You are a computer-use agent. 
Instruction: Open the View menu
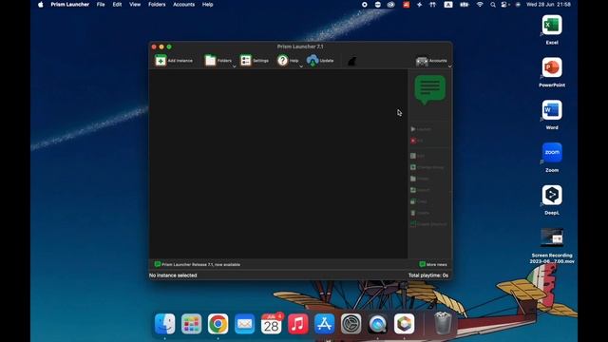[x=135, y=5]
